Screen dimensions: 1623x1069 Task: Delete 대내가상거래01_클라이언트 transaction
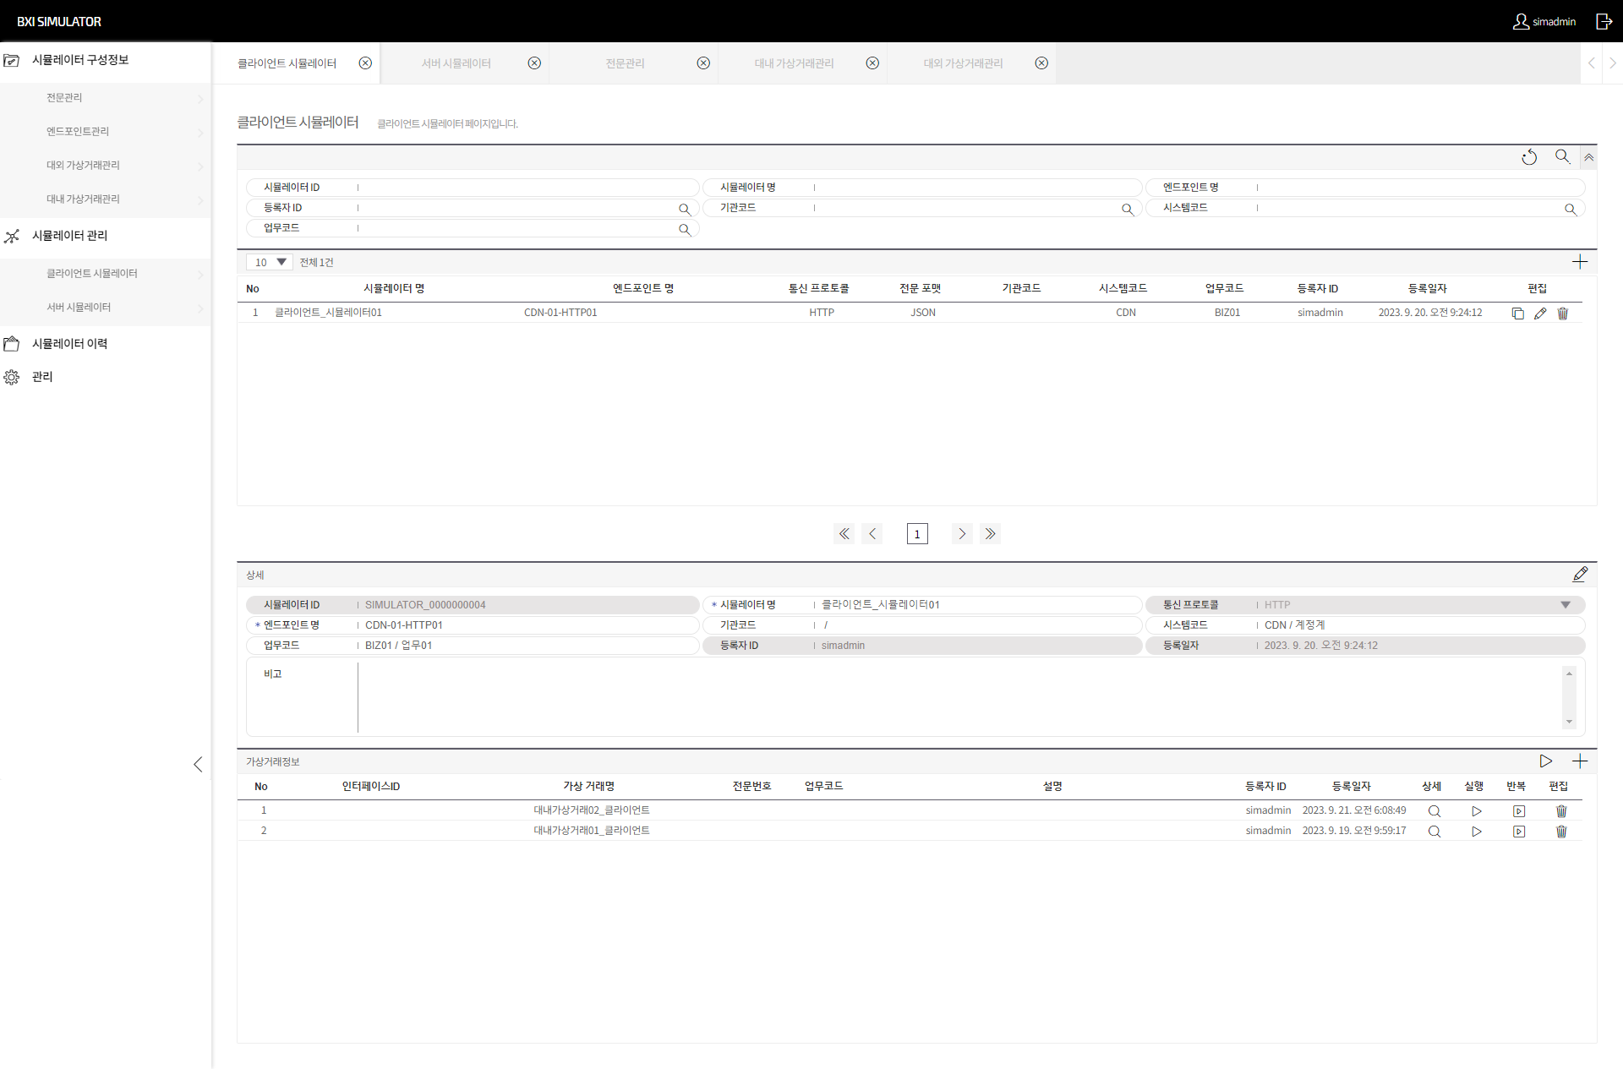(x=1561, y=832)
